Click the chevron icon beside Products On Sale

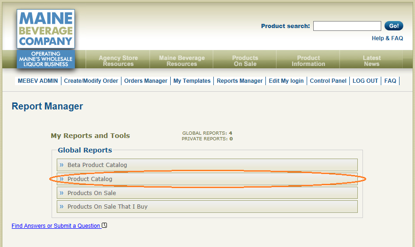pos(62,193)
